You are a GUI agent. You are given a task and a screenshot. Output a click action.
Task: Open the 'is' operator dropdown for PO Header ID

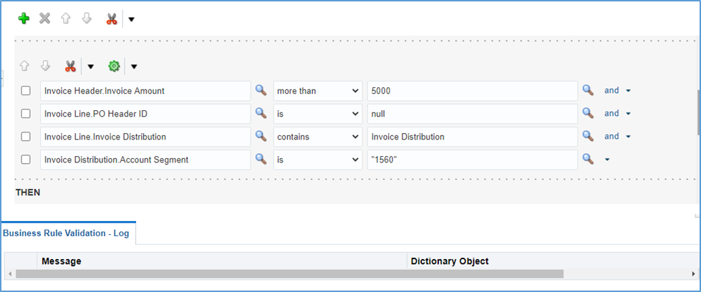click(x=318, y=114)
